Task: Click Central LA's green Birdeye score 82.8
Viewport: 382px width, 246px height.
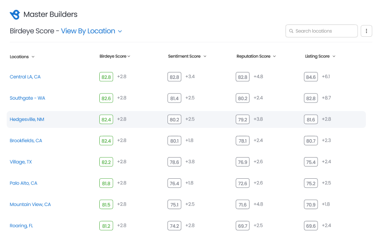Action: click(x=106, y=77)
